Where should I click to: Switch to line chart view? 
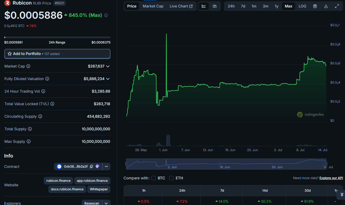click(204, 6)
